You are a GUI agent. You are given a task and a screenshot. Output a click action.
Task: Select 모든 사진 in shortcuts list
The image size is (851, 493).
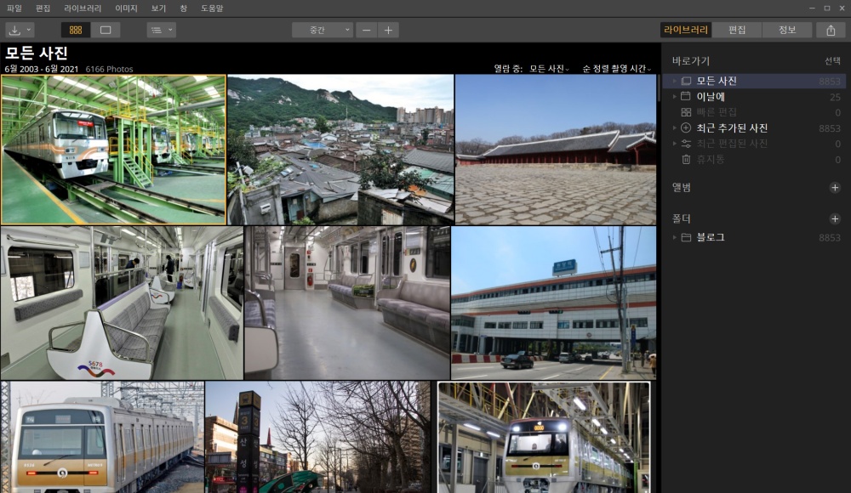[754, 81]
